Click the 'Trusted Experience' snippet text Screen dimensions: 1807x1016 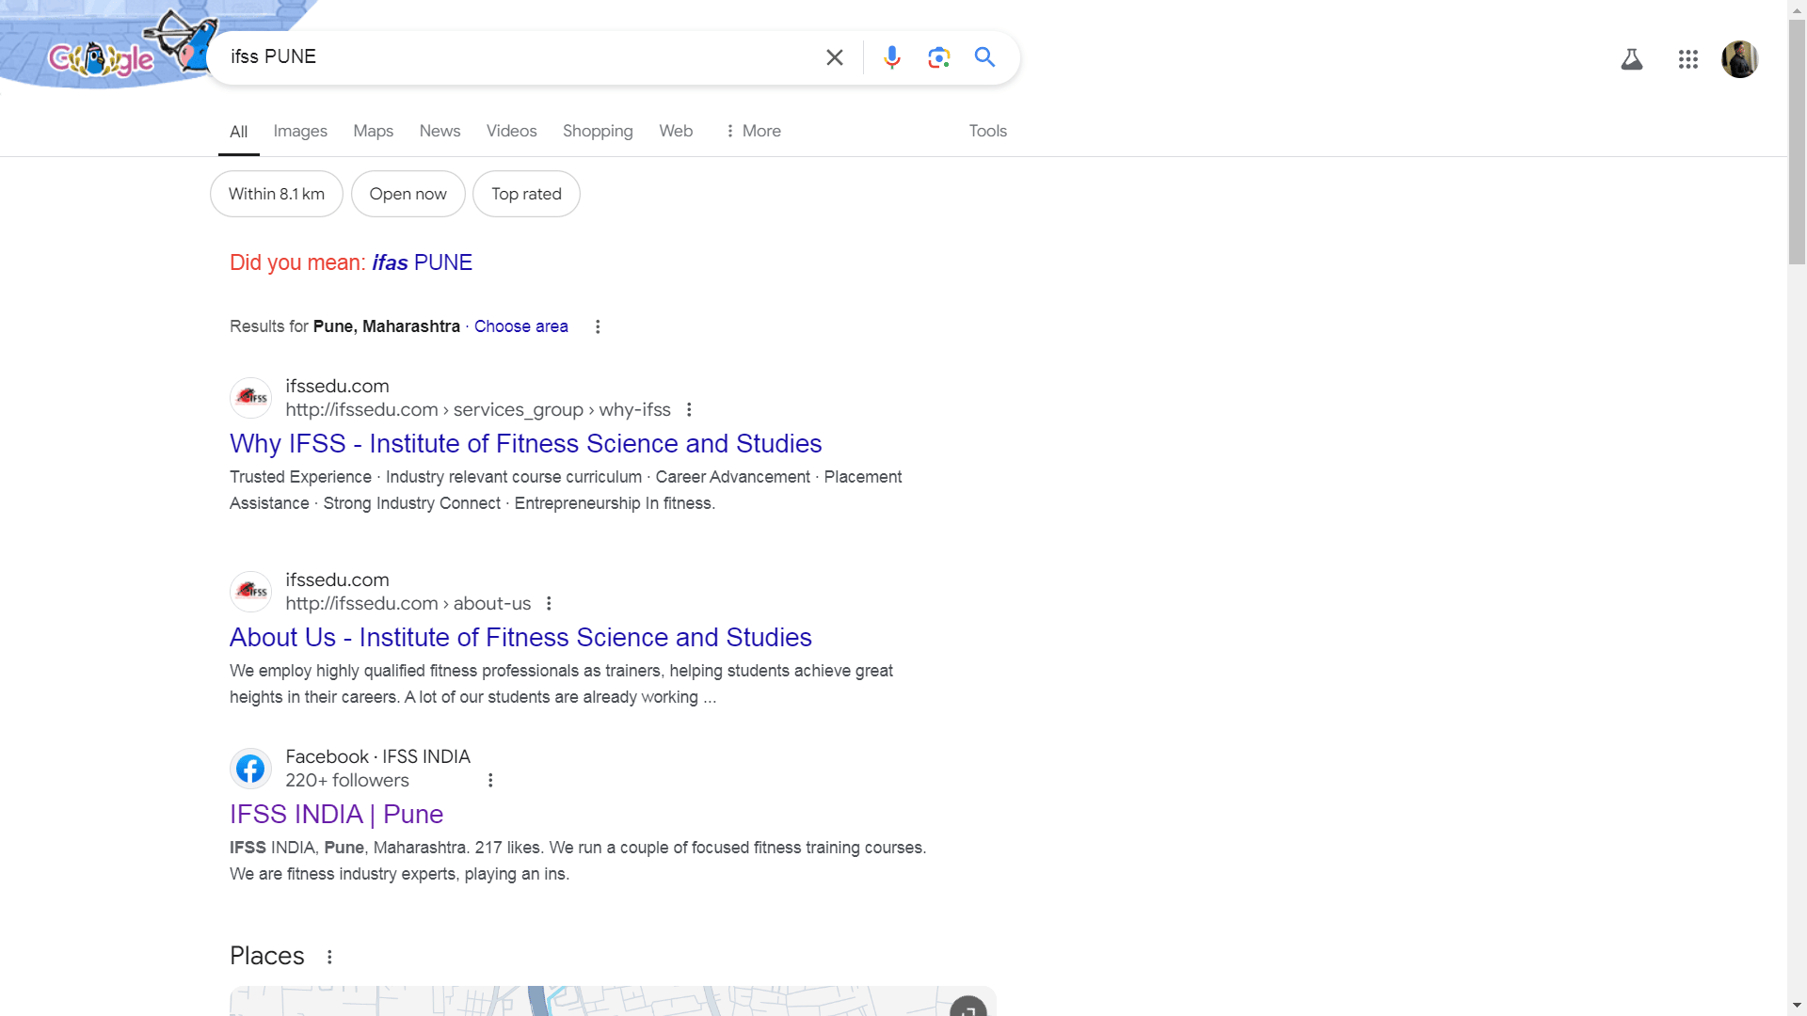tap(300, 477)
